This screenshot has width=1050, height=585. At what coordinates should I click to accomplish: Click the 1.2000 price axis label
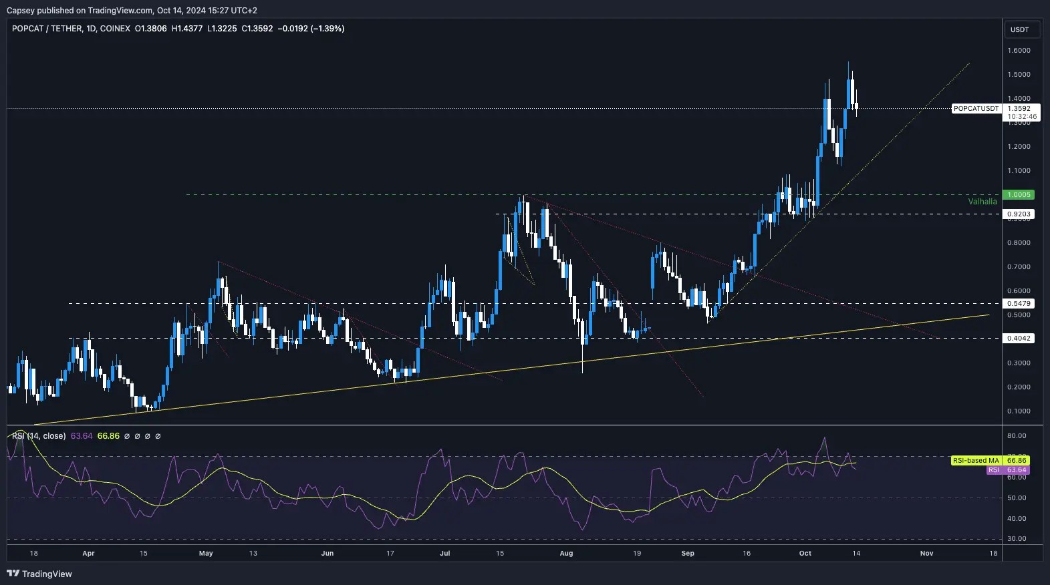[x=1019, y=147]
